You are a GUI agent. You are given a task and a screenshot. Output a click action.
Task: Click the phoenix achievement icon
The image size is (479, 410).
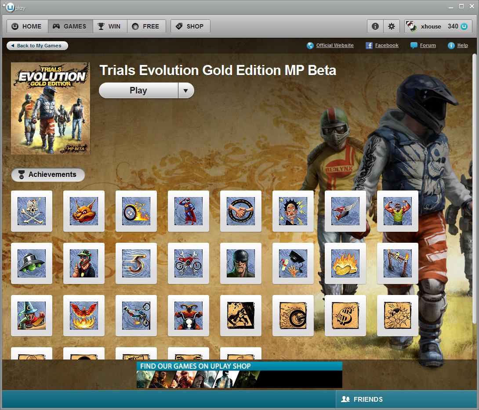point(83,316)
